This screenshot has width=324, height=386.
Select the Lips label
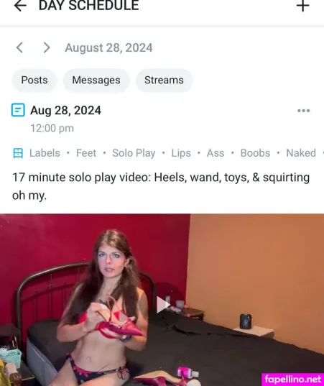[181, 153]
